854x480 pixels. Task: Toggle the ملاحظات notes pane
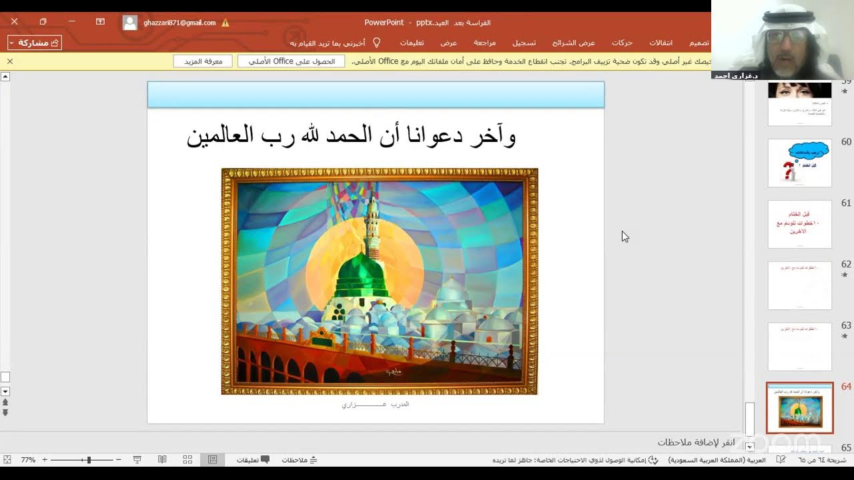[300, 460]
